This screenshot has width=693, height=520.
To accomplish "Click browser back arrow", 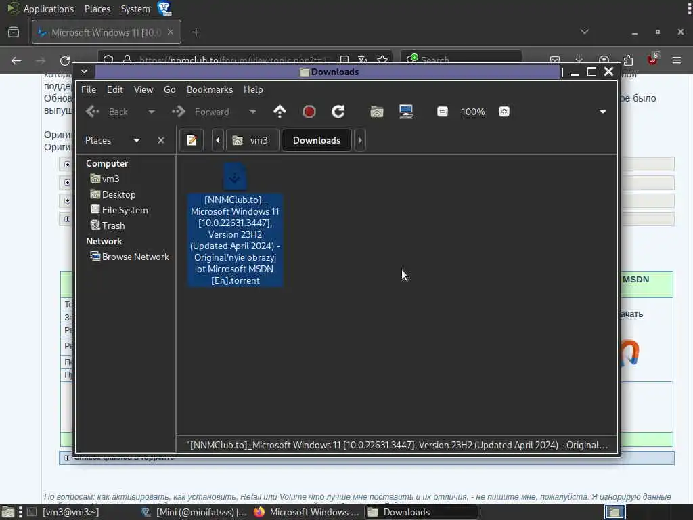I will [16, 60].
